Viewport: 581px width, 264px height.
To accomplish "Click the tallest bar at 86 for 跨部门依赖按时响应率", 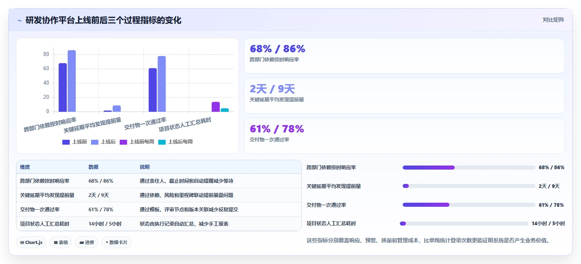I will (72, 81).
